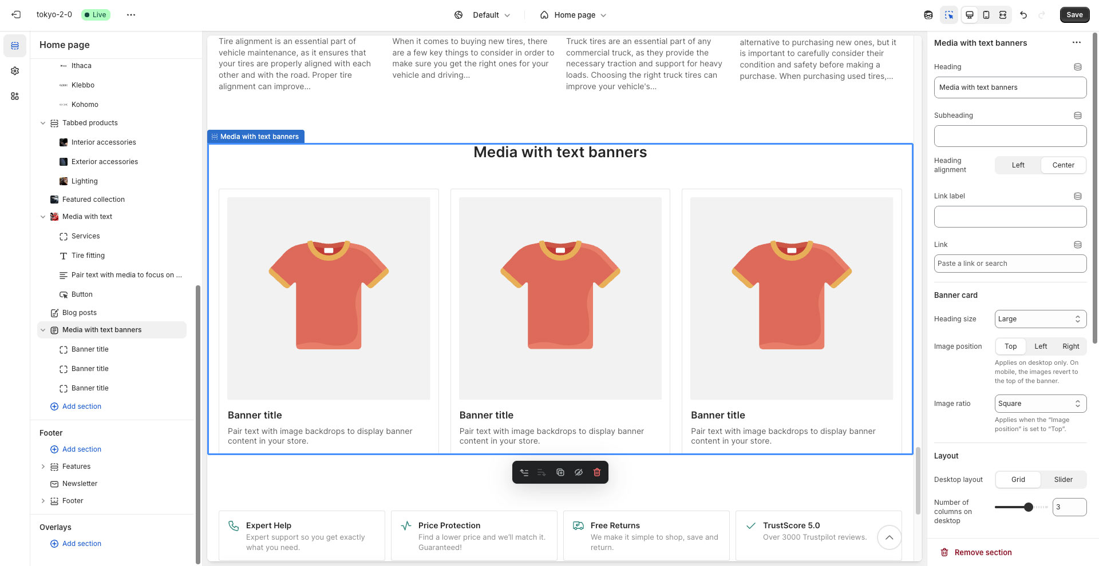Switch to mobile preview icon
The image size is (1099, 566).
pyautogui.click(x=986, y=15)
